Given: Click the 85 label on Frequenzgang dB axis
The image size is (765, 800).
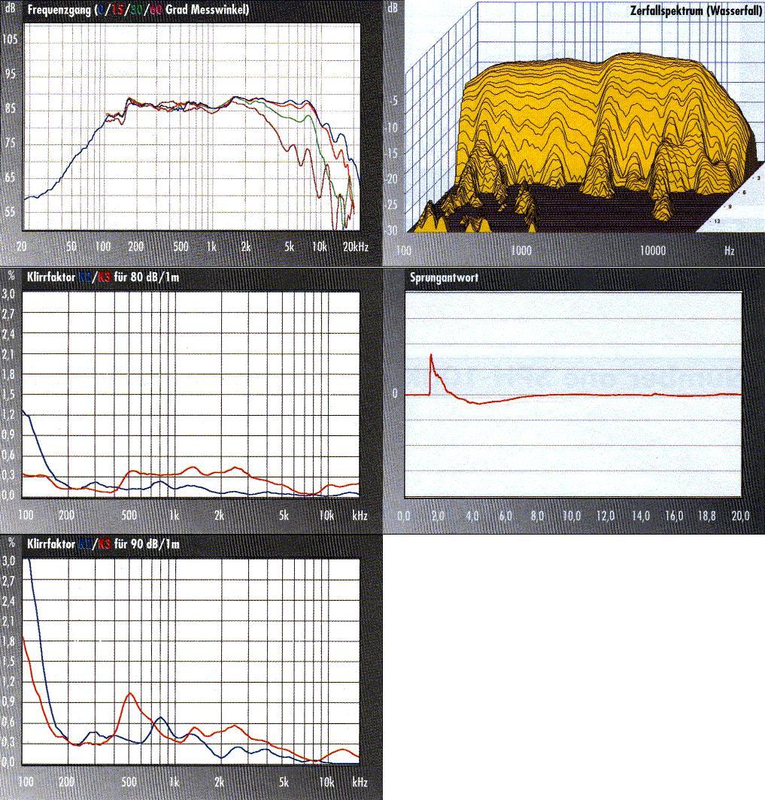Looking at the screenshot, I should [11, 108].
